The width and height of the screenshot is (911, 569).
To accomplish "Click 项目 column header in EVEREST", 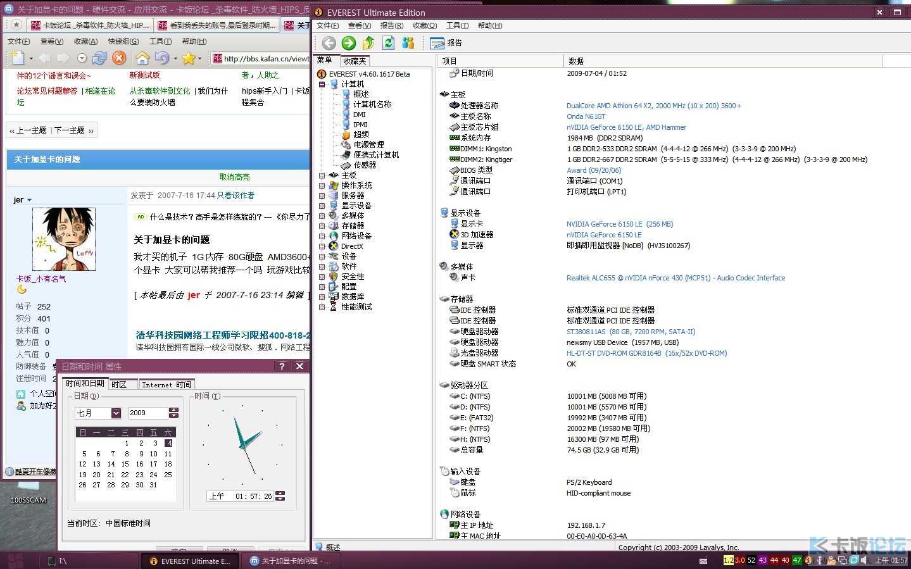I will pos(500,61).
